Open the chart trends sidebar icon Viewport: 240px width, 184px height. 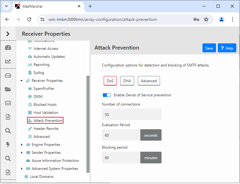point(8,62)
